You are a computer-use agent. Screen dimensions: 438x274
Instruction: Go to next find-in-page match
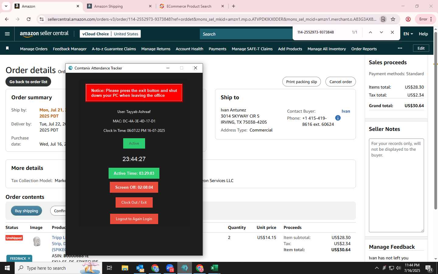(381, 32)
